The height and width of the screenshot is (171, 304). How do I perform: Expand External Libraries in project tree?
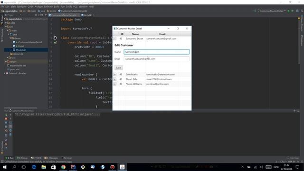5,73
